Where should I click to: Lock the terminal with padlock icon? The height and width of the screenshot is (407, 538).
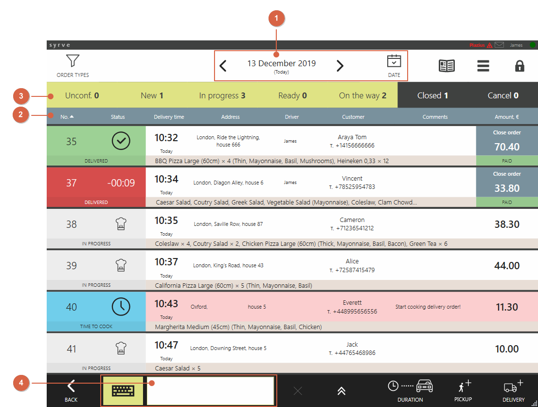[520, 66]
